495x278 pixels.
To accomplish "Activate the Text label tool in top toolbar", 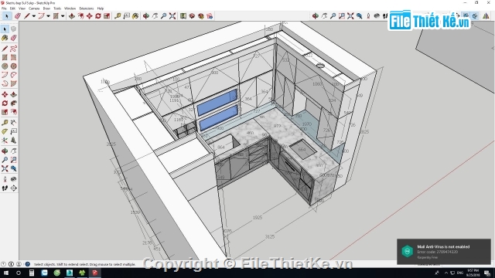I will coord(127,15).
